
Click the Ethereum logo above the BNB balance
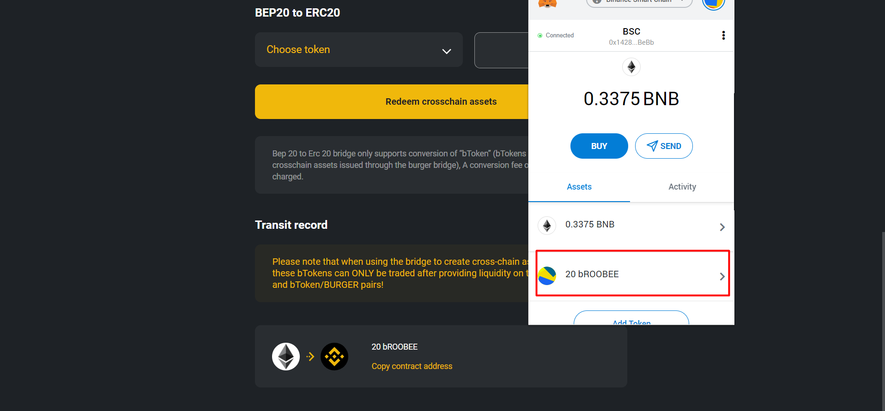tap(631, 67)
